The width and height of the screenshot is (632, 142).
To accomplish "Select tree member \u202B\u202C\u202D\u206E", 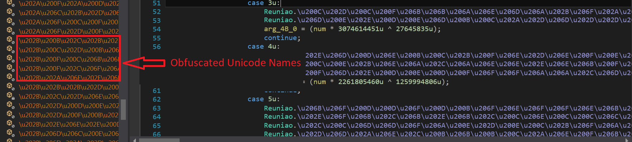I will click(x=68, y=97).
